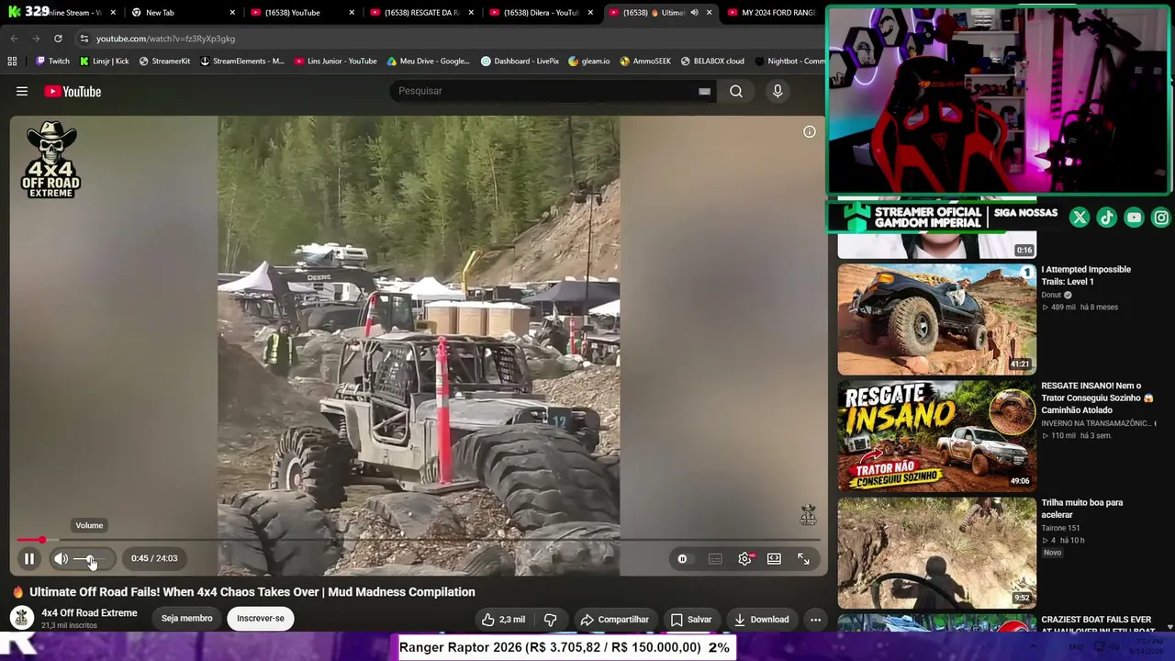Open the info card icon on the video
This screenshot has width=1175, height=661.
[810, 131]
